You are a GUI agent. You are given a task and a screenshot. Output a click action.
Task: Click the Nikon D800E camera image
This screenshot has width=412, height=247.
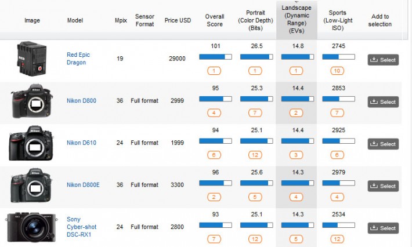click(x=32, y=185)
